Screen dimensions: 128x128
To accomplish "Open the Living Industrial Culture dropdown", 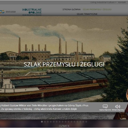I will coord(103,2).
